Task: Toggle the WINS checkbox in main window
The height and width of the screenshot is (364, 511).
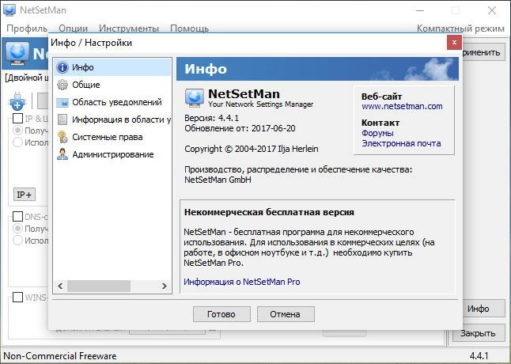Action: [x=17, y=297]
